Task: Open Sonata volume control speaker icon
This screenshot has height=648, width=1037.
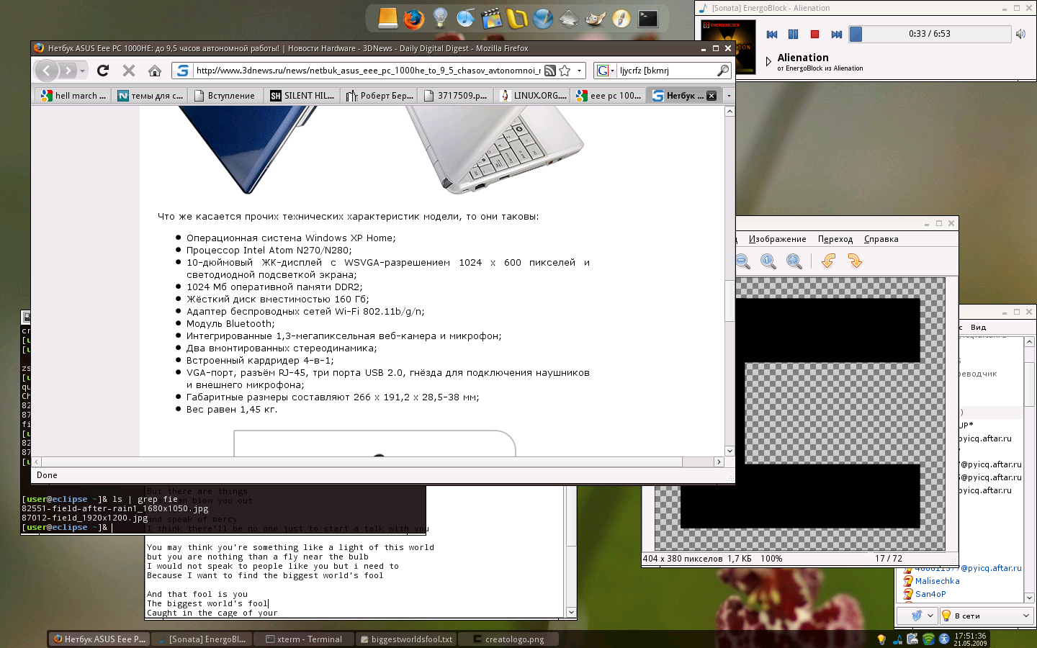Action: click(1020, 34)
